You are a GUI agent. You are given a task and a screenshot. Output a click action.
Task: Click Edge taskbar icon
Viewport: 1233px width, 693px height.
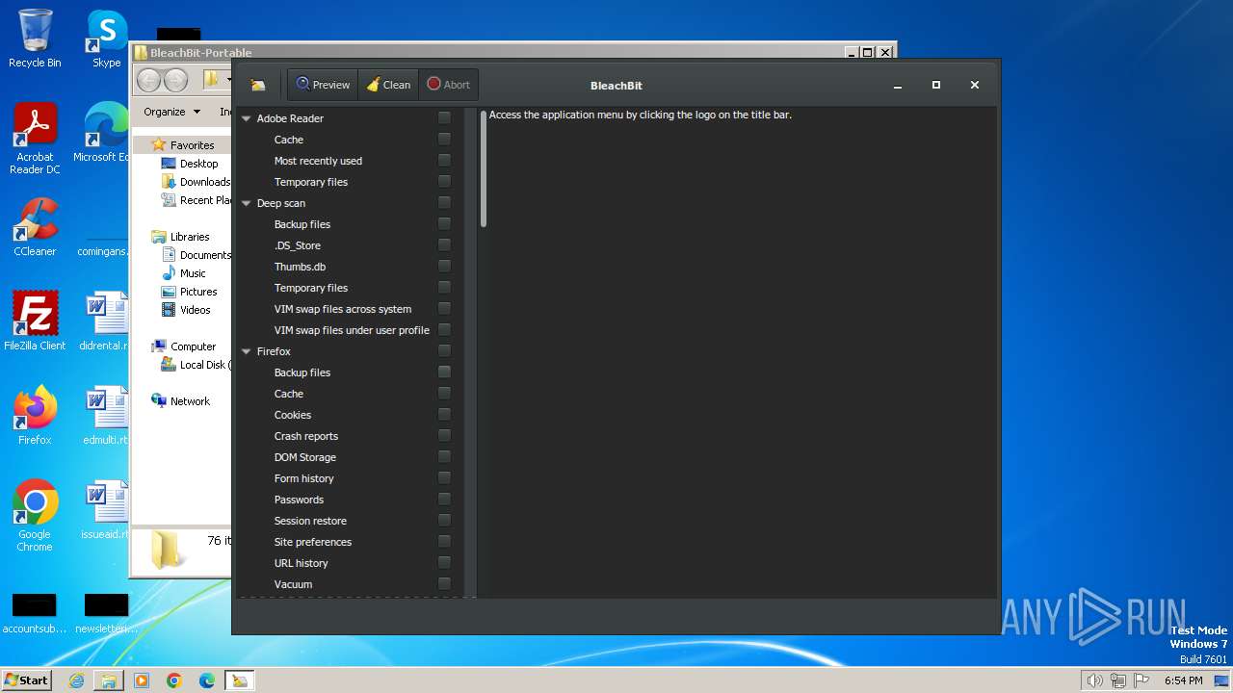[x=207, y=680]
